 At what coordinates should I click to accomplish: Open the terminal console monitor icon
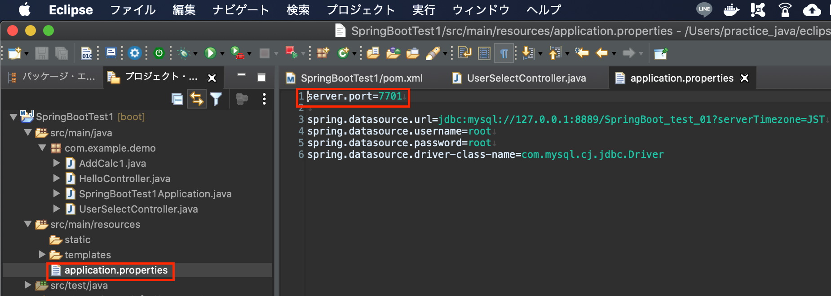[x=111, y=53]
